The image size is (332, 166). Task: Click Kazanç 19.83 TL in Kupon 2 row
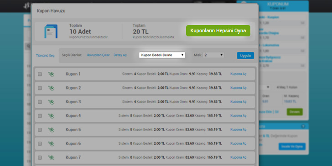pos(209,88)
